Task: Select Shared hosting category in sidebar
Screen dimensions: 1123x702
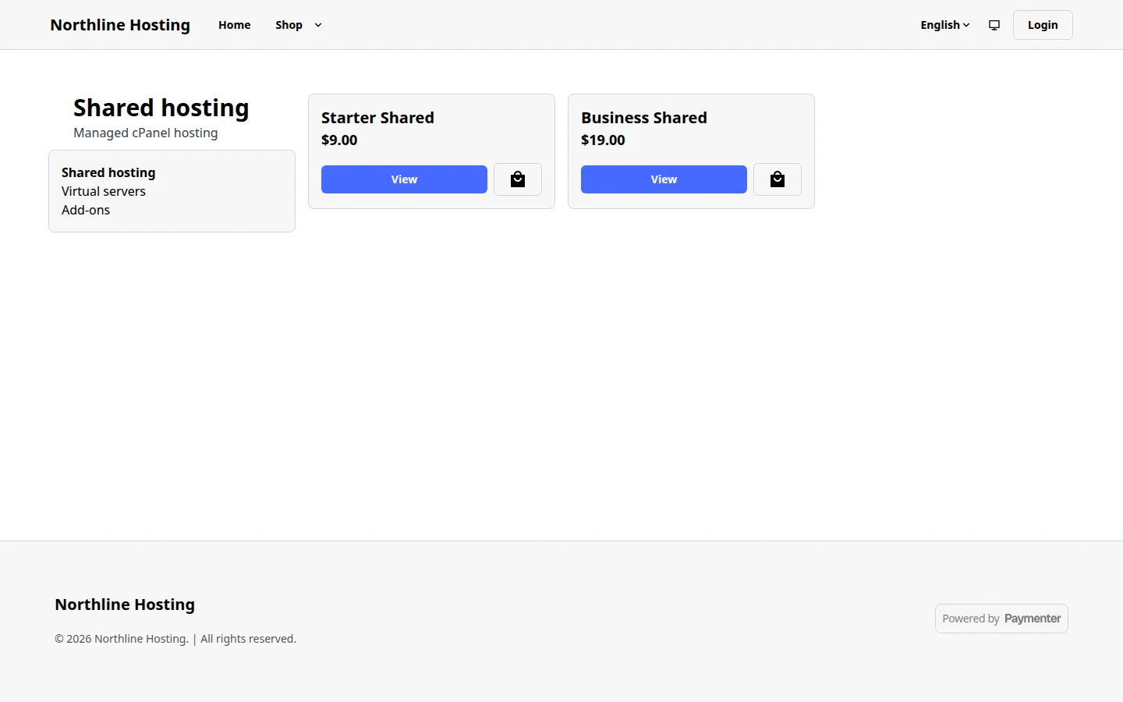Action: tap(108, 172)
